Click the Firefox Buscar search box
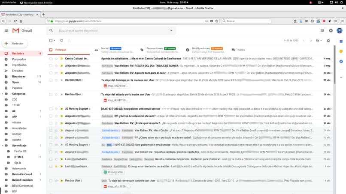Image resolution: width=346 pixels, height=194 pixels. click(246, 21)
